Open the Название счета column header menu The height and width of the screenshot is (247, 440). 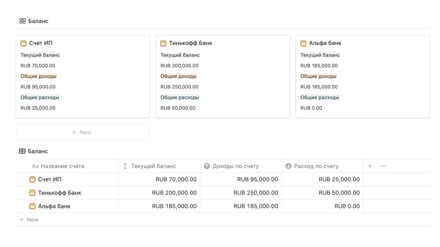click(62, 166)
